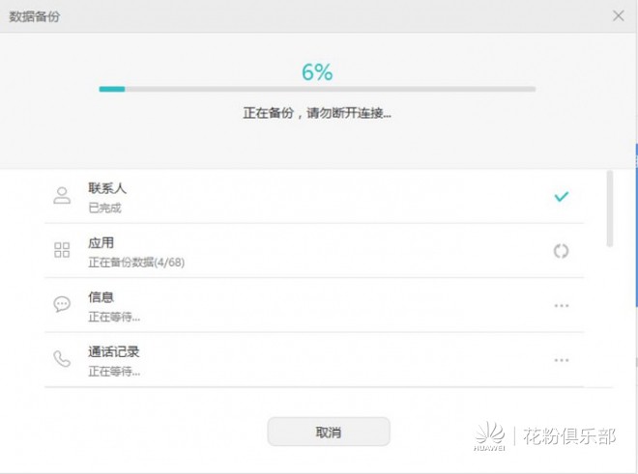Click 正在等待 status under 信息
This screenshot has width=638, height=474.
coord(114,317)
